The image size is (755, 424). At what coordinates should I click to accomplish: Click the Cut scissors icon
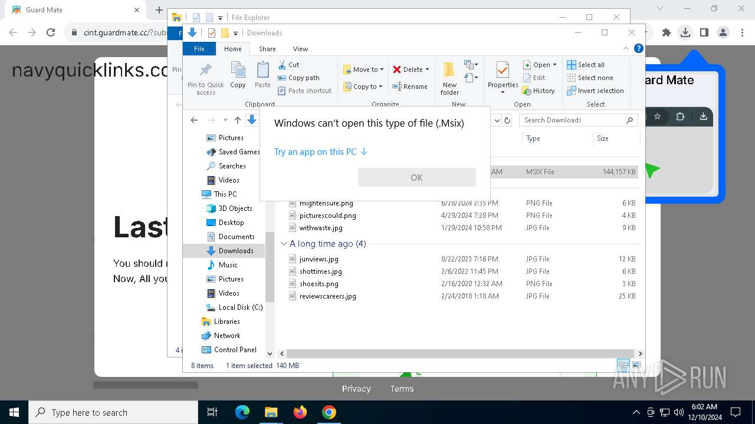click(x=282, y=65)
